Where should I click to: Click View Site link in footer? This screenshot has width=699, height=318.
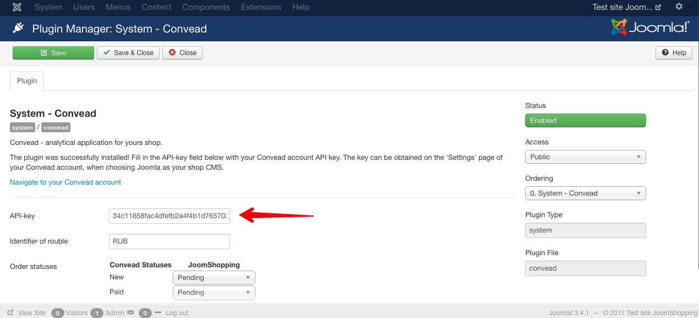32,312
